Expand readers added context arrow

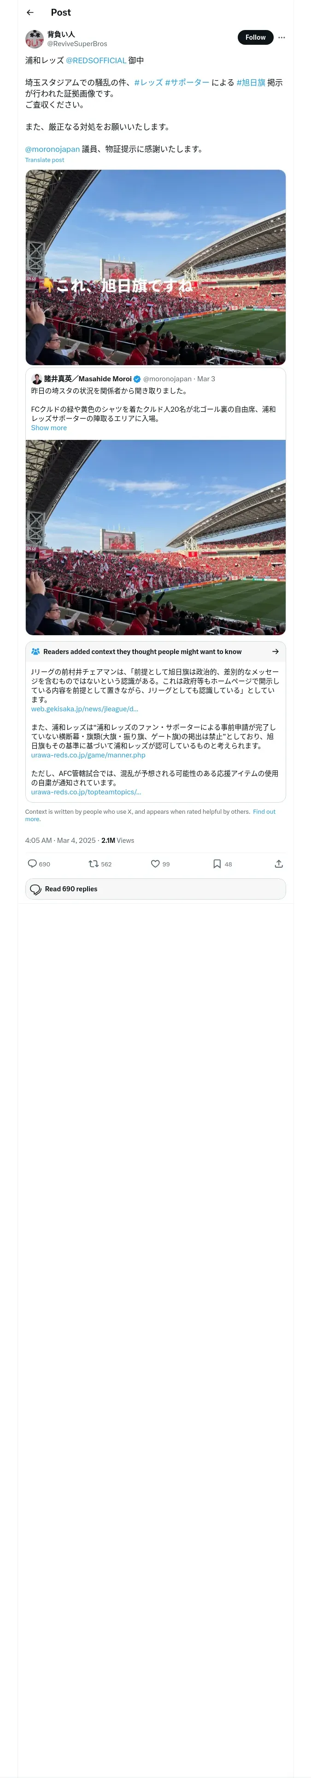pyautogui.click(x=275, y=652)
